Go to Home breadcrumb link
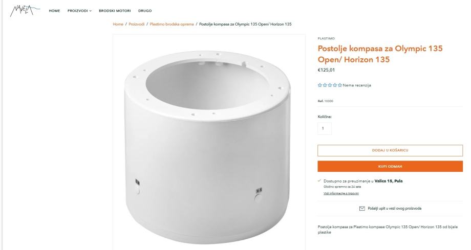Image resolution: width=471 pixels, height=250 pixels. pos(118,24)
